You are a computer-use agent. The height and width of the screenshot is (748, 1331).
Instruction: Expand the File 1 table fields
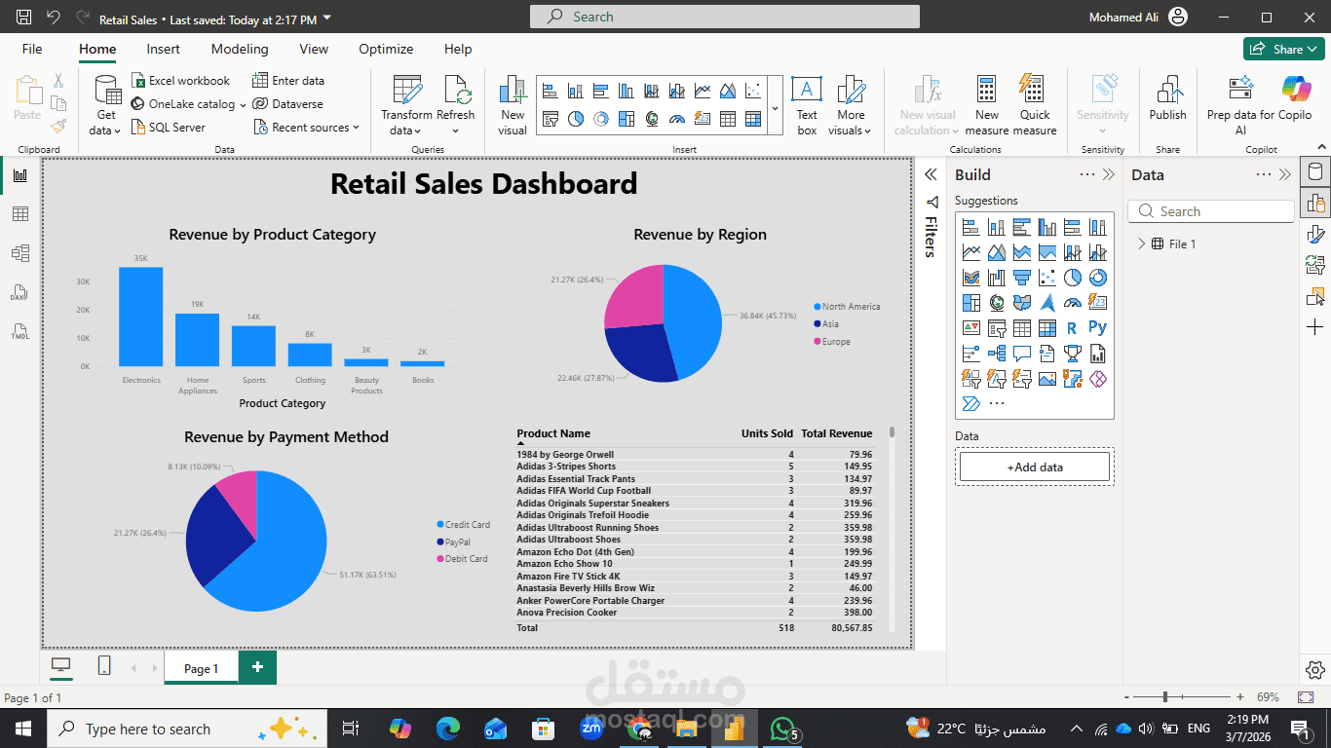1142,244
